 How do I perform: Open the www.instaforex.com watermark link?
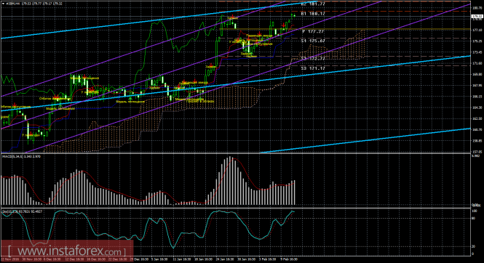[x=66, y=251]
